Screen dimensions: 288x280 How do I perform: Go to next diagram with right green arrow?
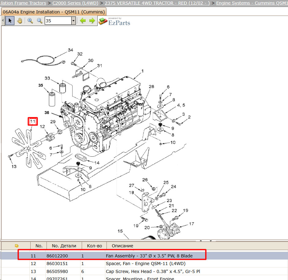pyautogui.click(x=92, y=20)
